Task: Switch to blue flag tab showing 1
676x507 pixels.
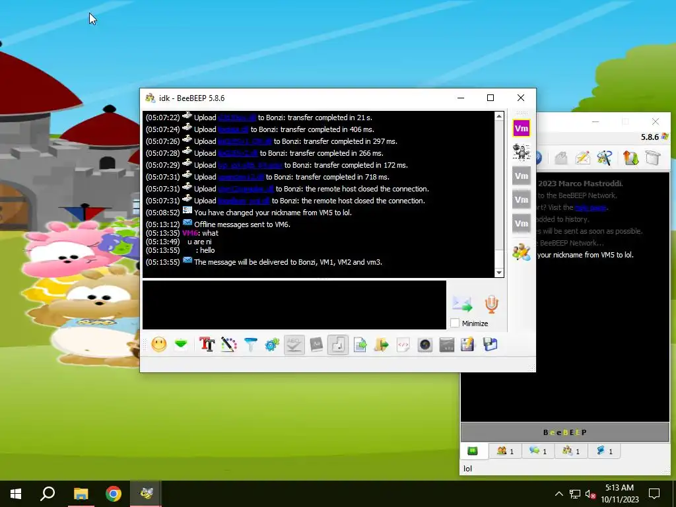Action: click(x=604, y=451)
